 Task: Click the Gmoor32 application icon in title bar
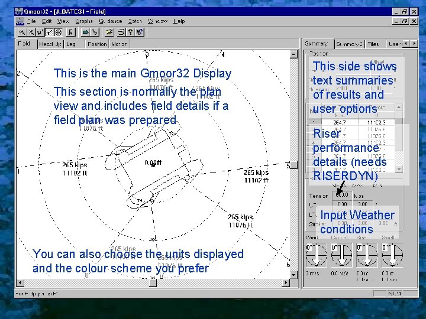click(19, 11)
